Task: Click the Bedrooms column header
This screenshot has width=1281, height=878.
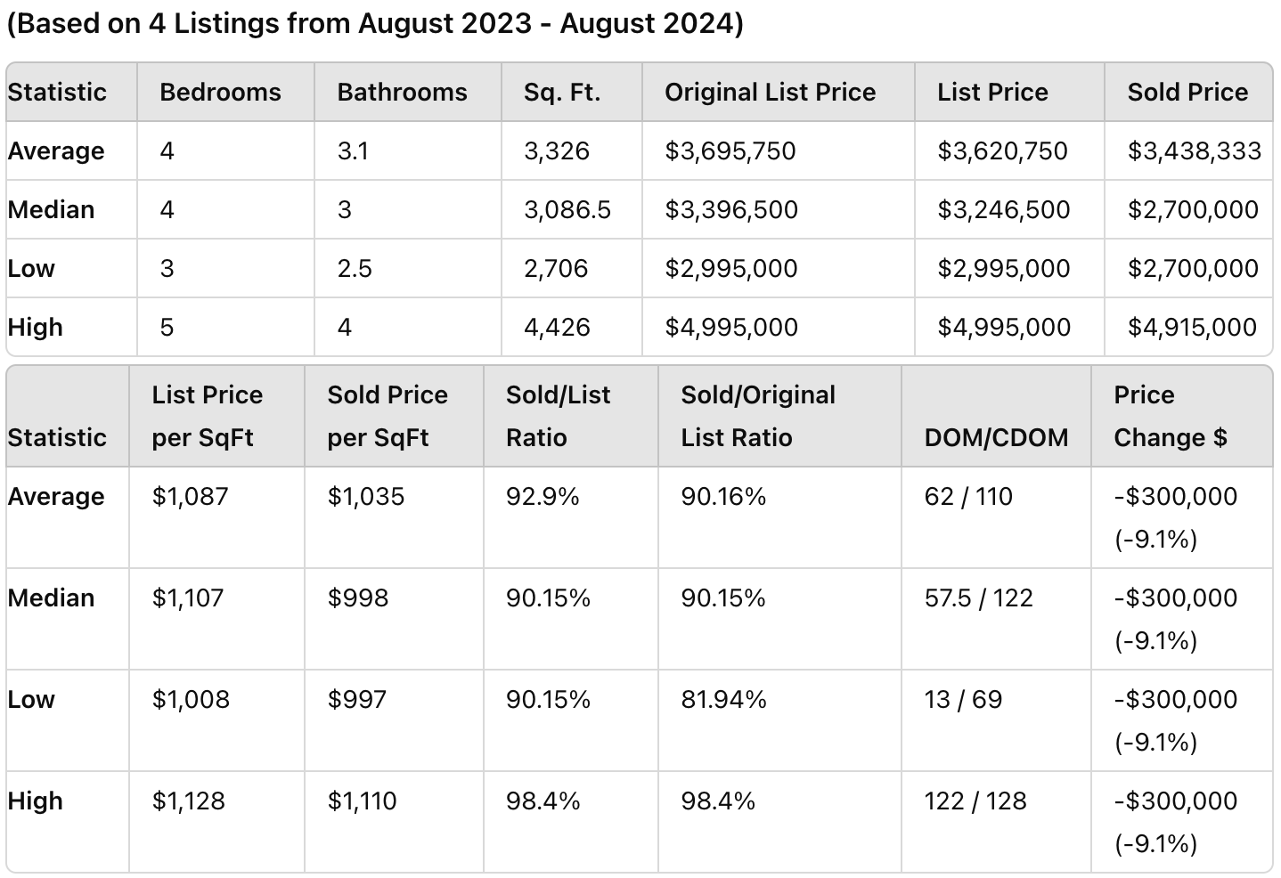Action: (x=220, y=92)
